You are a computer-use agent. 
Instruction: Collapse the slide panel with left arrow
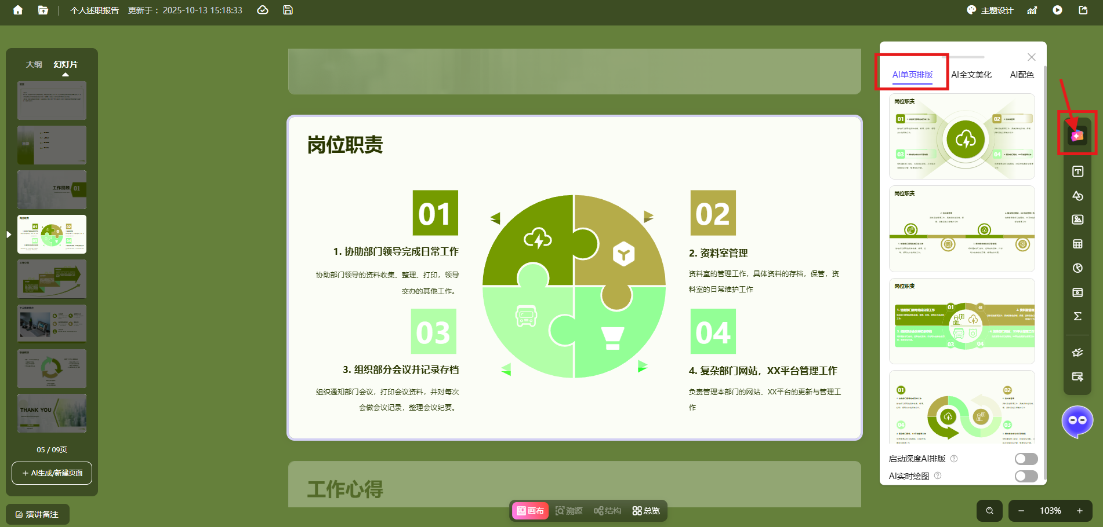click(x=9, y=235)
